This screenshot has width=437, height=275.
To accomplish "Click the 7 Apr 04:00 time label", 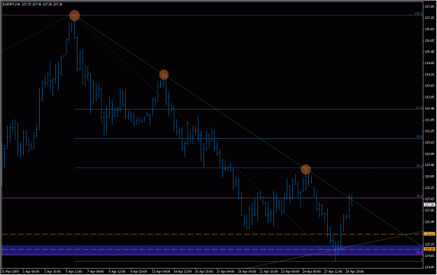I will pos(96,272).
